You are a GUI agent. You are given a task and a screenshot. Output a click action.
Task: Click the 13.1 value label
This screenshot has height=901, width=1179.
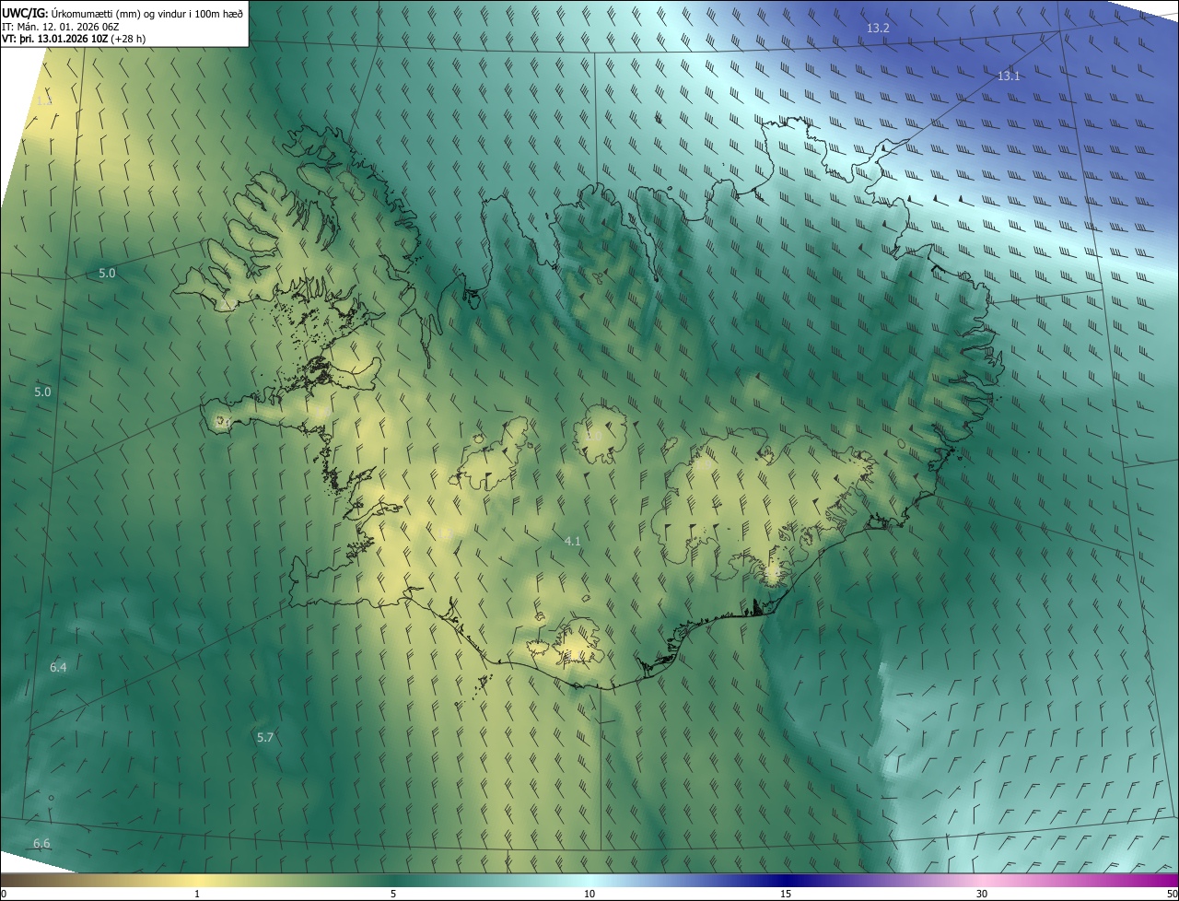pyautogui.click(x=1009, y=76)
